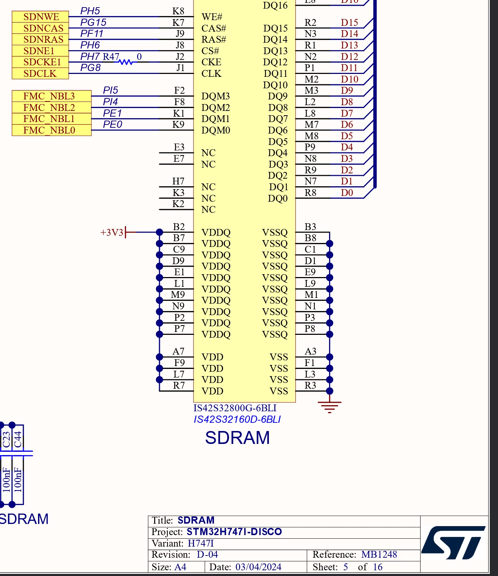Viewport: 498px width, 576px height.
Task: Click the large SDRAM label under the chip
Action: click(x=237, y=438)
